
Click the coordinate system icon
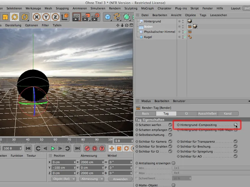[x=65, y=17]
